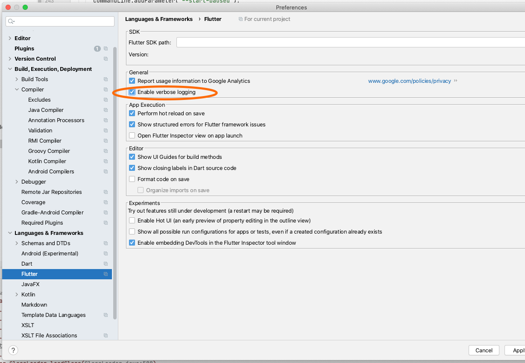
Task: Click the 'For current project' indicator icon
Action: (x=240, y=19)
